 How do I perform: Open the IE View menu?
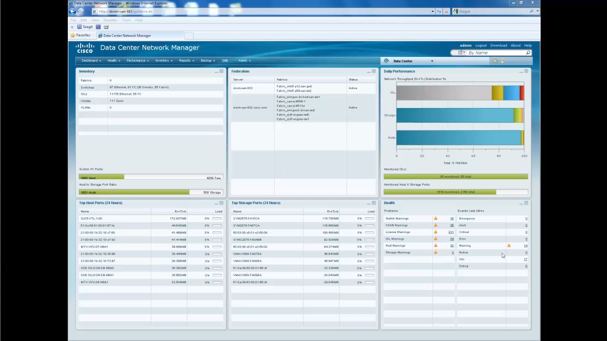pyautogui.click(x=95, y=20)
